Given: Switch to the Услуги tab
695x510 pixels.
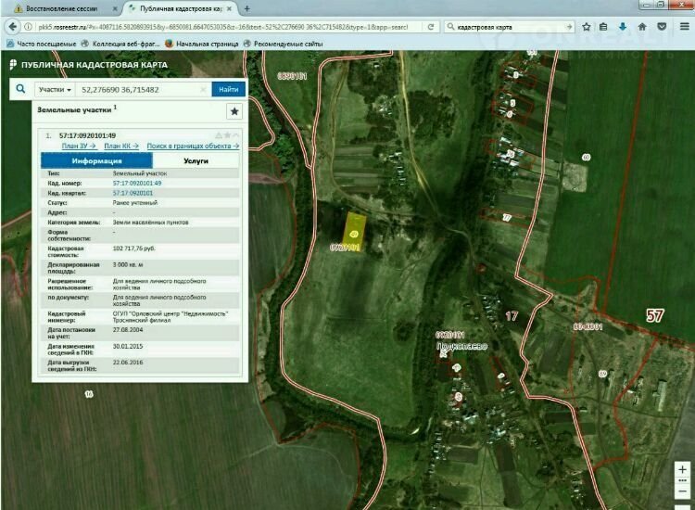Looking at the screenshot, I should click(x=196, y=160).
